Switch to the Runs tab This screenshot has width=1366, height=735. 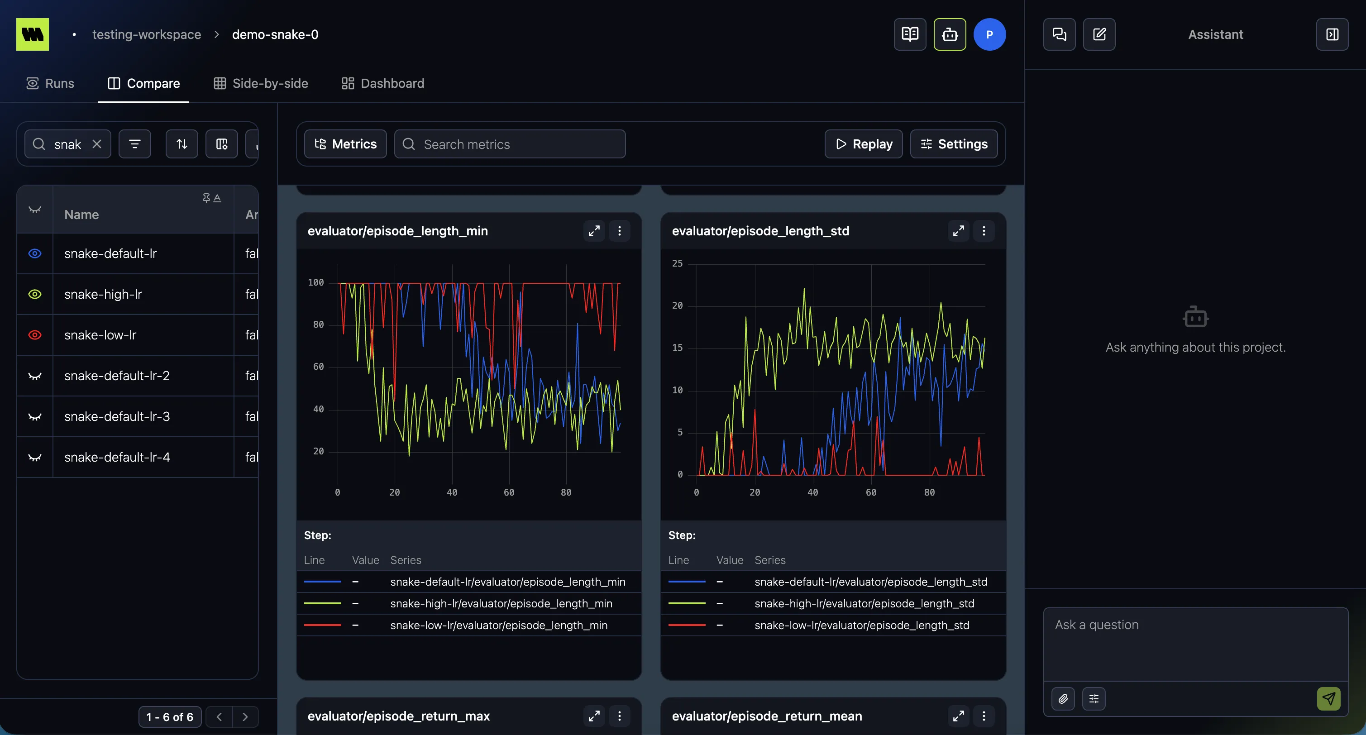tap(50, 83)
